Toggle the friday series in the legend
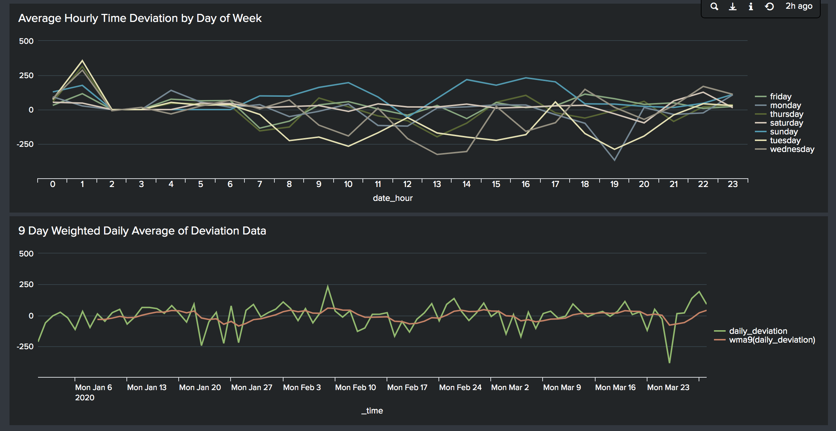Viewport: 836px width, 431px height. pyautogui.click(x=780, y=96)
